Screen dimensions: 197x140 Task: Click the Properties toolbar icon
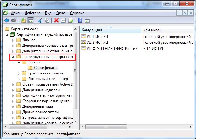tap(64, 21)
